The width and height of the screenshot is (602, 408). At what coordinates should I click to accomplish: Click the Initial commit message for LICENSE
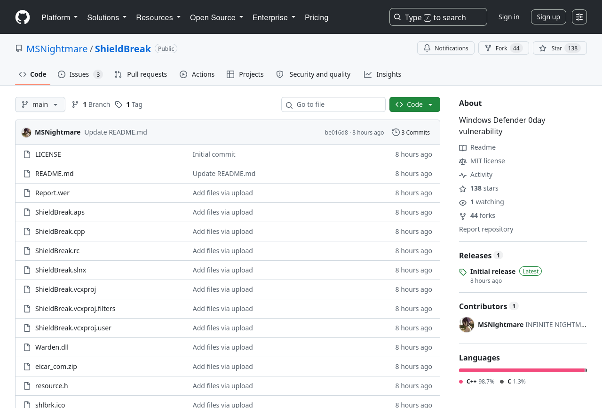coord(214,154)
